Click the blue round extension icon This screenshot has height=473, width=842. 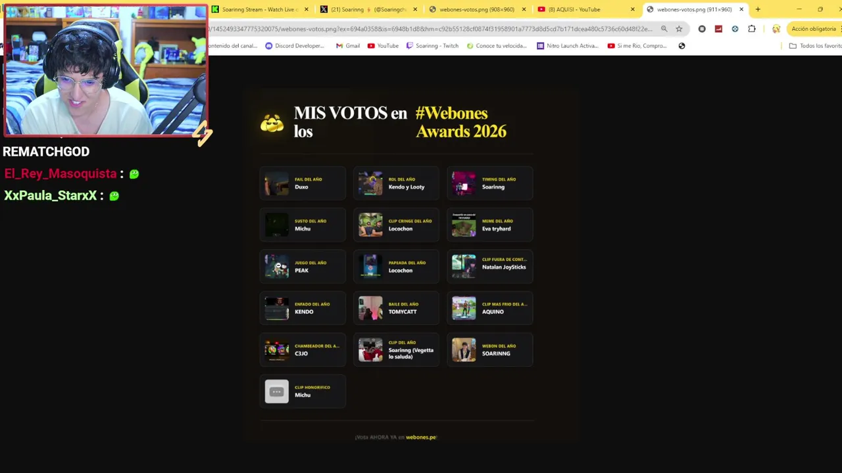(x=735, y=29)
